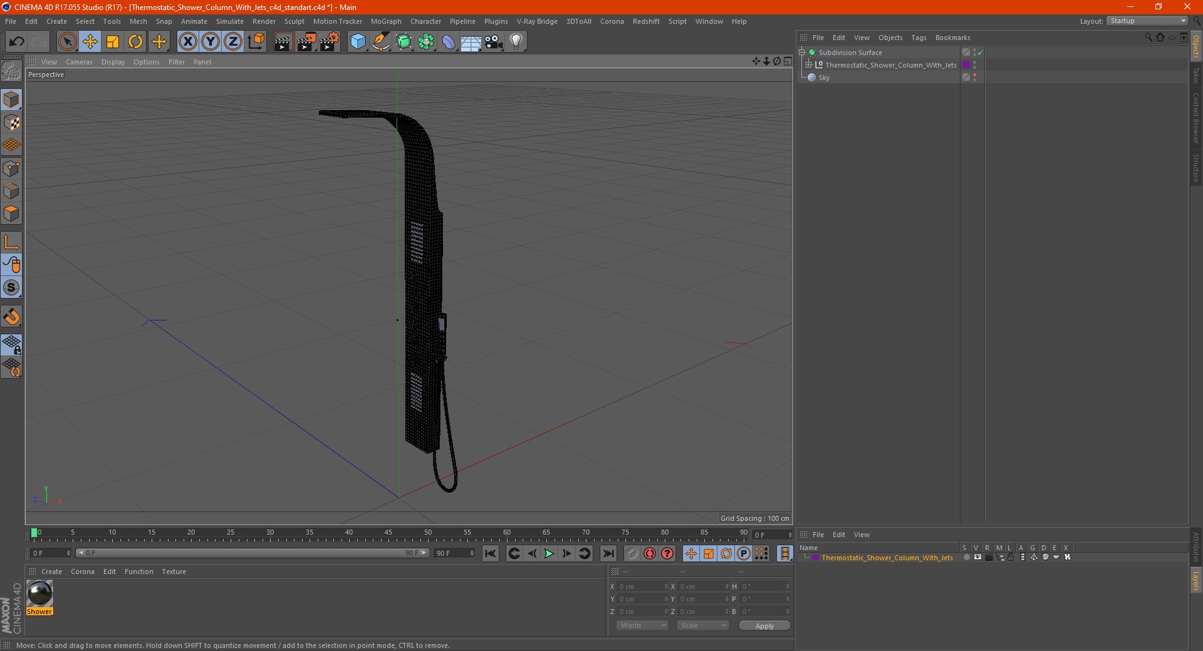Switch to Points mode
Viewport: 1203px width, 651px height.
[12, 168]
